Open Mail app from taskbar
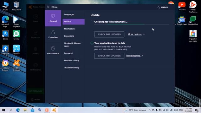The image size is (201, 113). [x=32, y=110]
